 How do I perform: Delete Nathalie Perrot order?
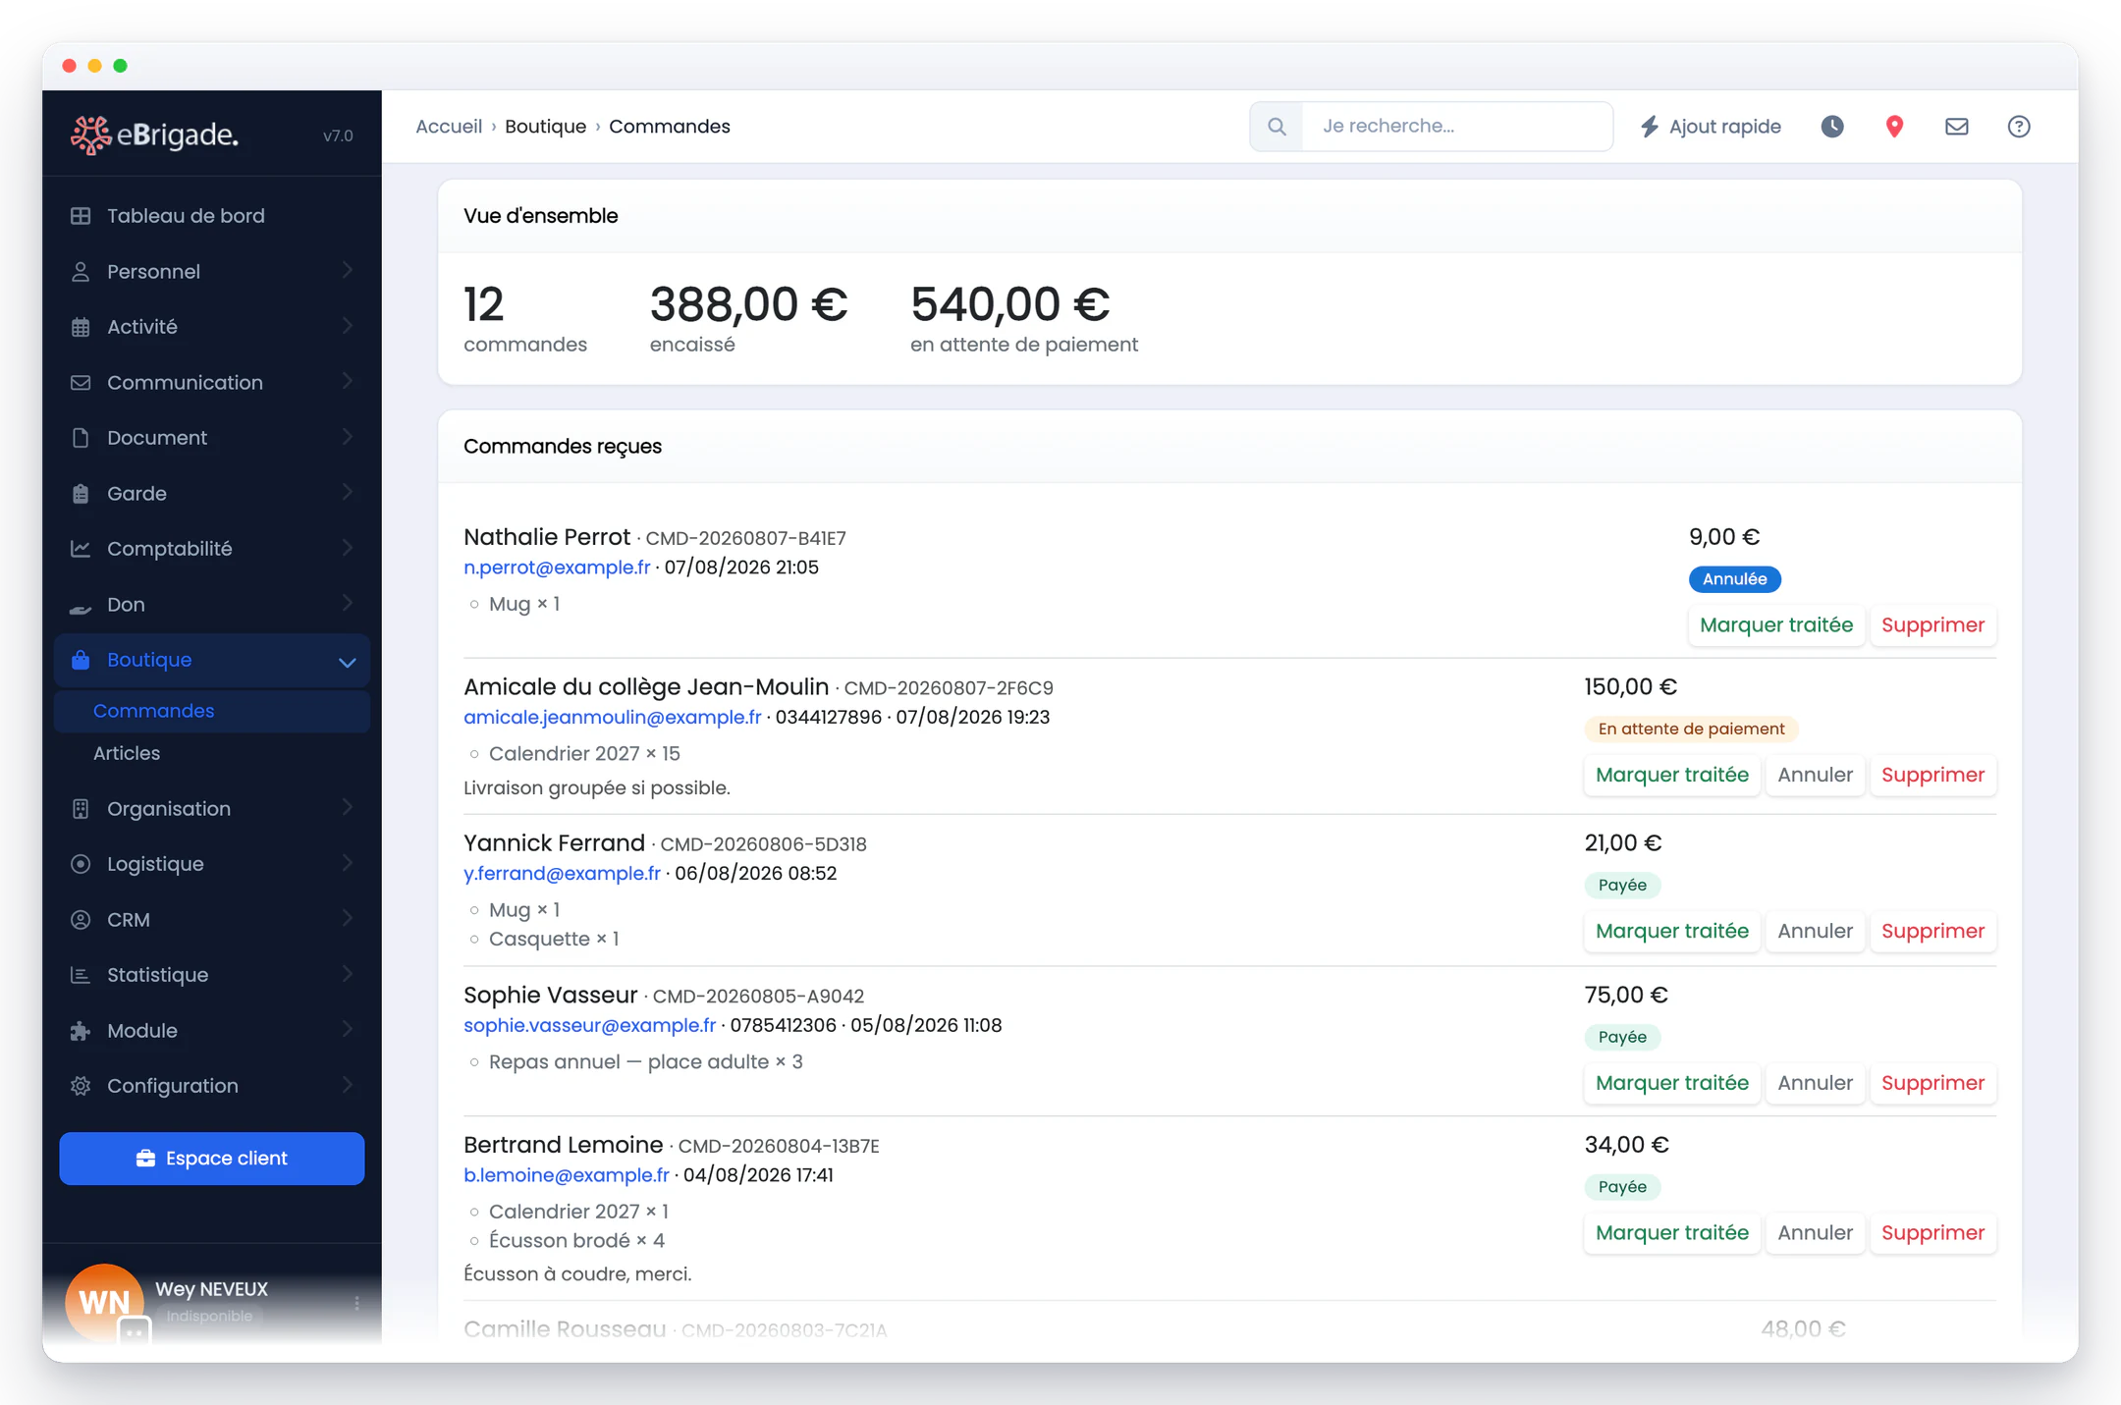pyautogui.click(x=1932, y=625)
